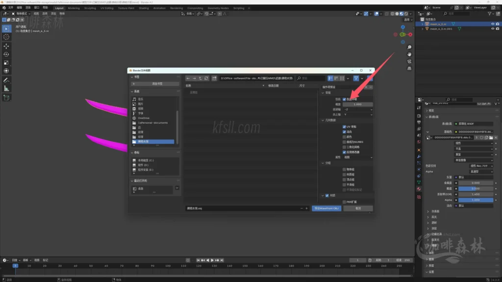Open the 文件 menu

coord(10,8)
